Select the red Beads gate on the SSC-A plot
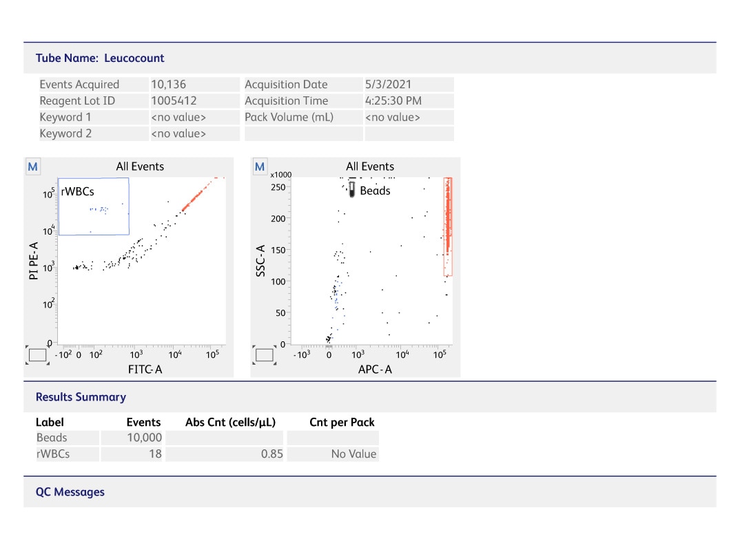Screen dimensions: 740x545 click(449, 227)
